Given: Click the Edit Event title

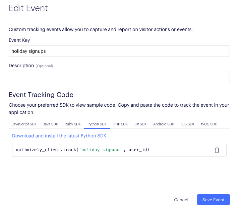Looking at the screenshot, I should point(28,8).
